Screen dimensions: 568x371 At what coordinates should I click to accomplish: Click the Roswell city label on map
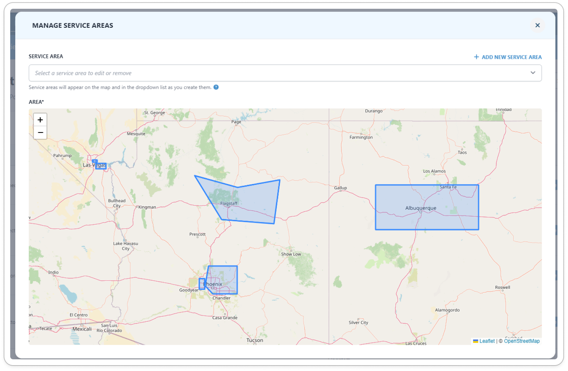pos(502,287)
